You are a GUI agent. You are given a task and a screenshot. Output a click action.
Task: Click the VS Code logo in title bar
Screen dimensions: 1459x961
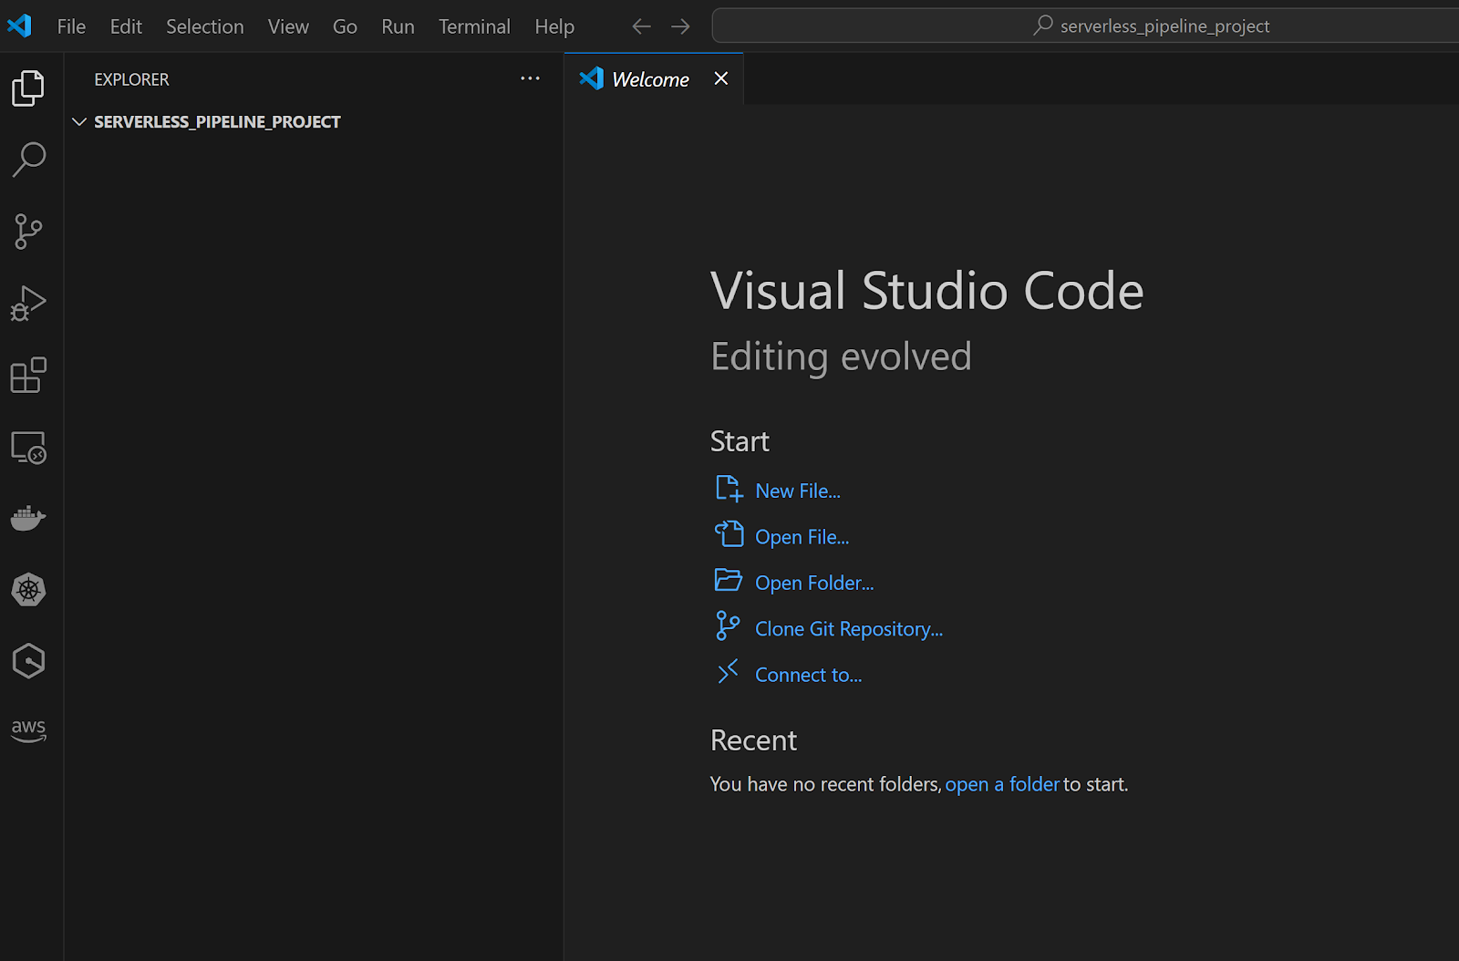(x=19, y=26)
